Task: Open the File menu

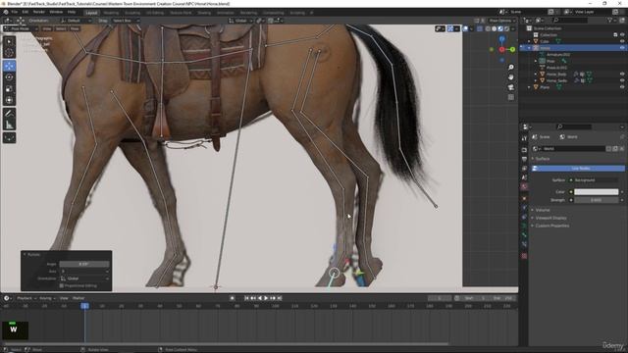Action: [15, 12]
